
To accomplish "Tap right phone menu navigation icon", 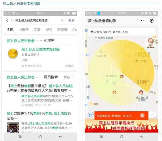I will tap(101, 137).
